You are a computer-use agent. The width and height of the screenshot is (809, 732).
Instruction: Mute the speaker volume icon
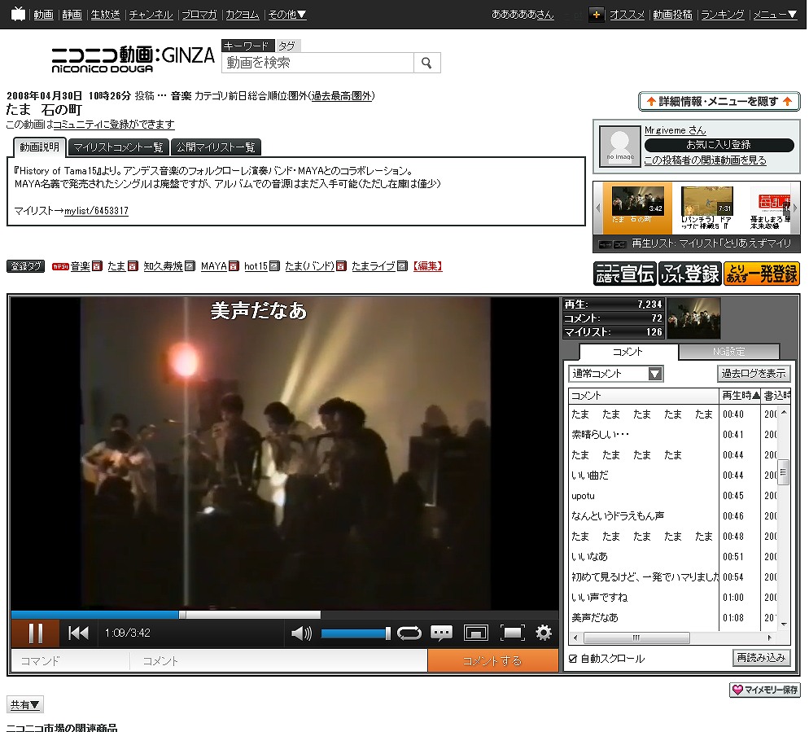click(x=301, y=633)
